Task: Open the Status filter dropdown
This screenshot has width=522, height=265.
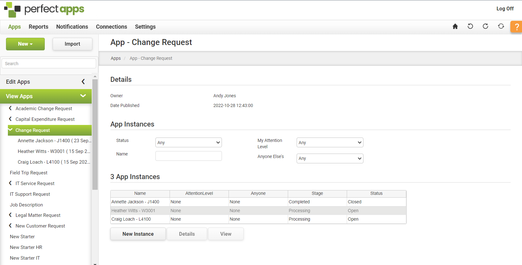Action: (x=188, y=143)
